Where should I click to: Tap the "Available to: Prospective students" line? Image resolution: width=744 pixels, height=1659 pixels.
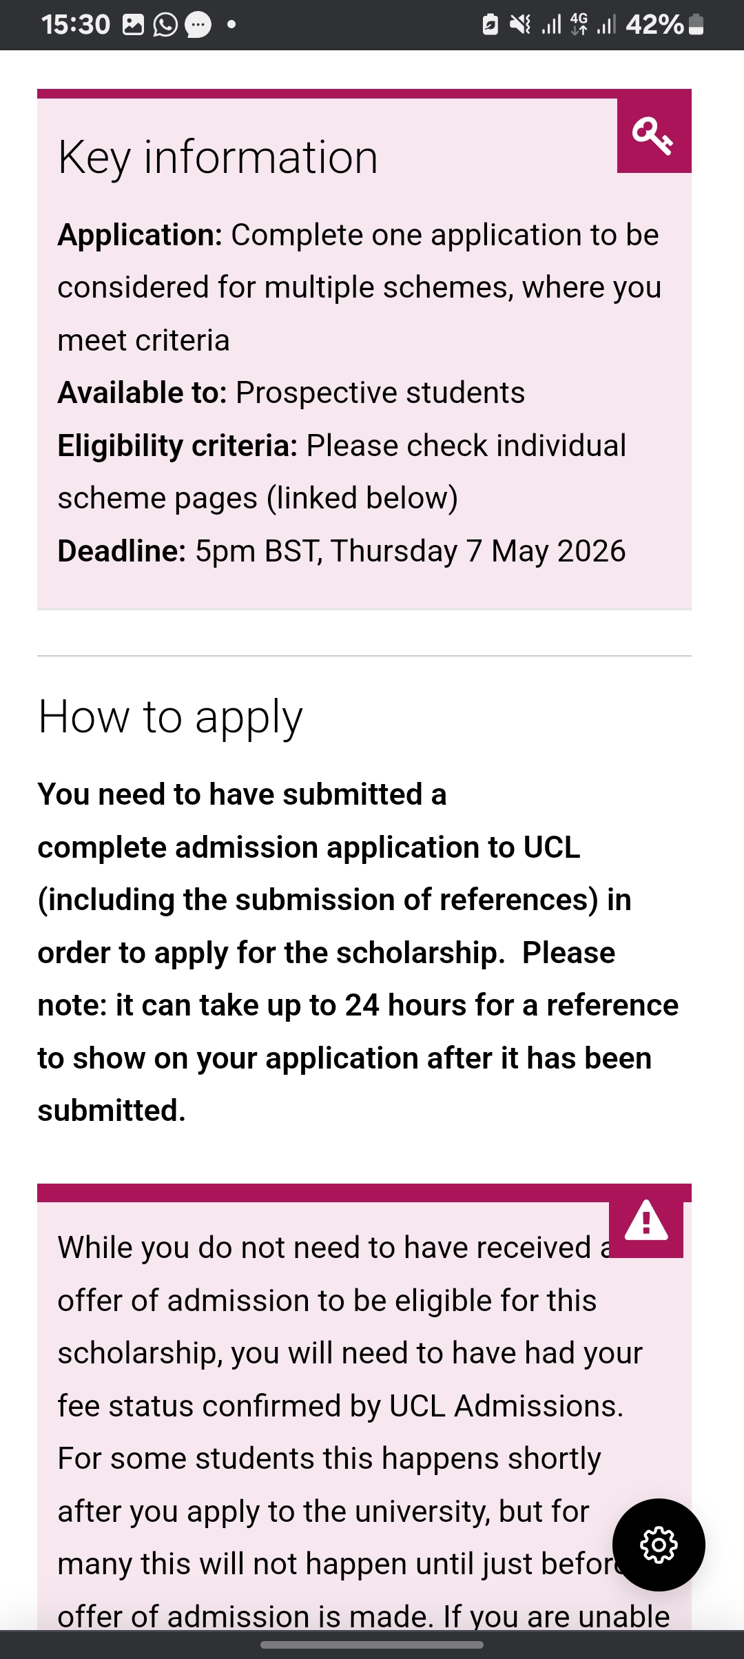click(x=291, y=393)
